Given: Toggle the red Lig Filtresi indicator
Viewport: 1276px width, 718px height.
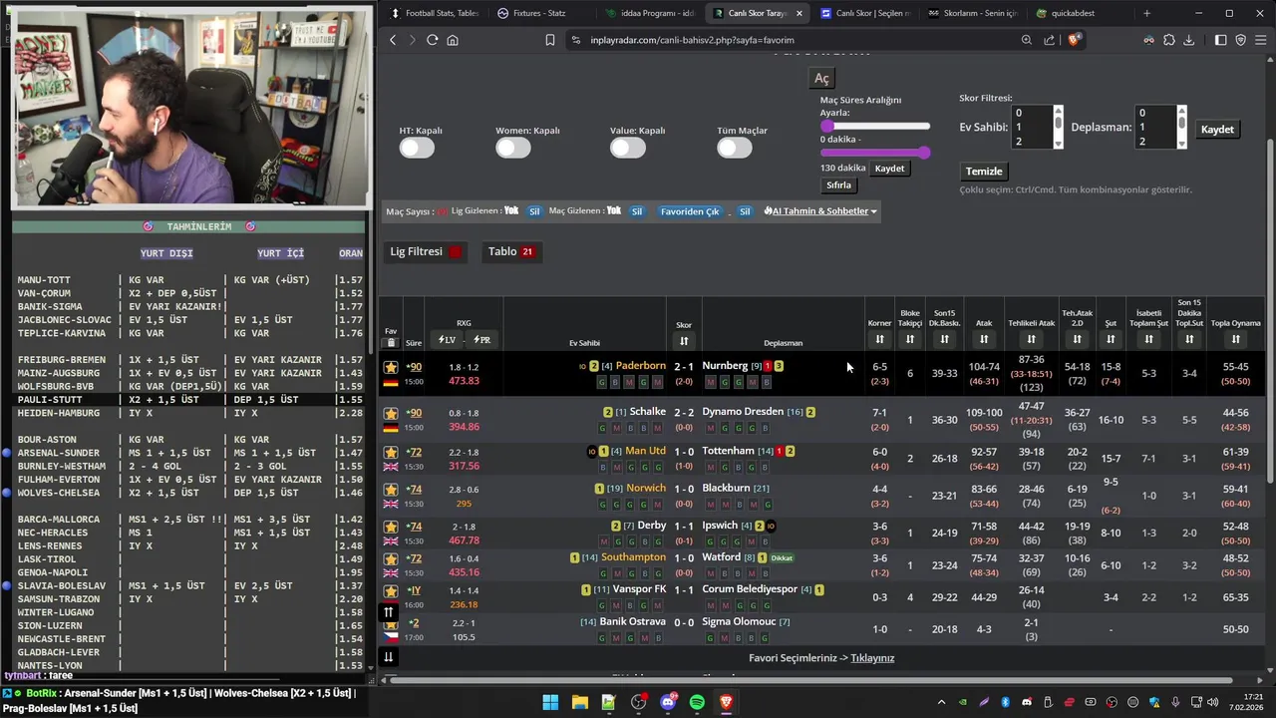Looking at the screenshot, I should (x=456, y=252).
